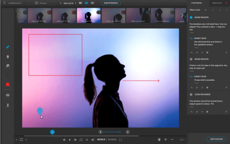Select the pin marker tool

(8, 57)
